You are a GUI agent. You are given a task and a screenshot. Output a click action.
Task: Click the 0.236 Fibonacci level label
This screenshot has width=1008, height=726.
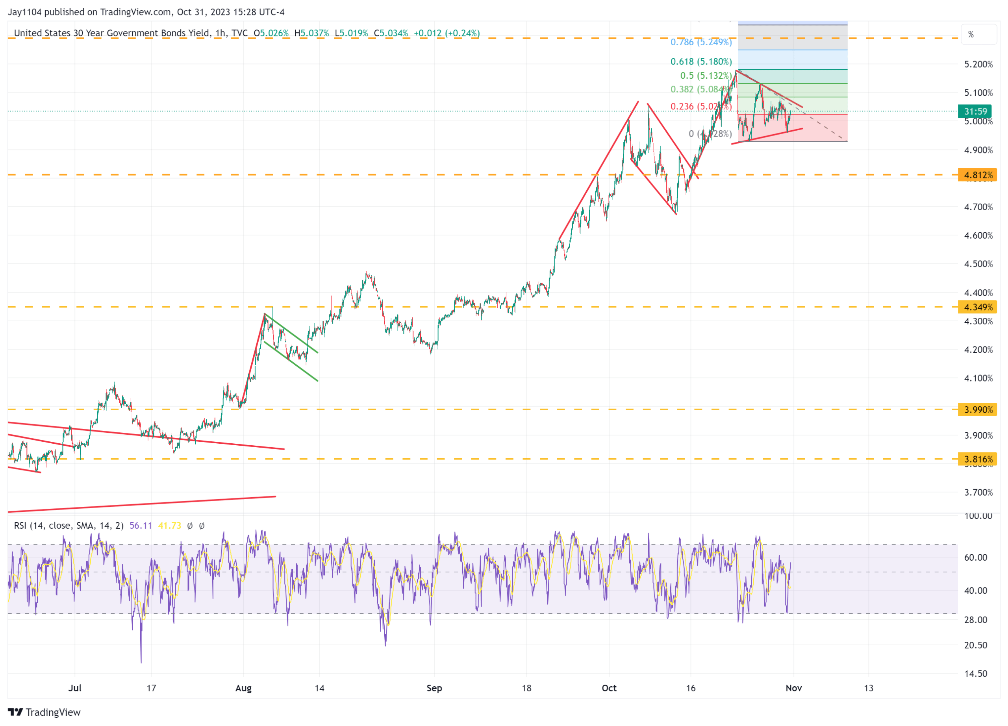tap(701, 107)
